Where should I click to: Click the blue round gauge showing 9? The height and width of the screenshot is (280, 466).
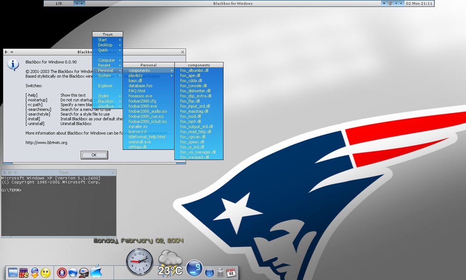(194, 268)
